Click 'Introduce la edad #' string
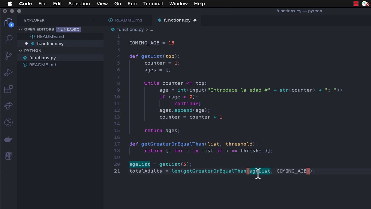The image size is (371, 209). [239, 90]
